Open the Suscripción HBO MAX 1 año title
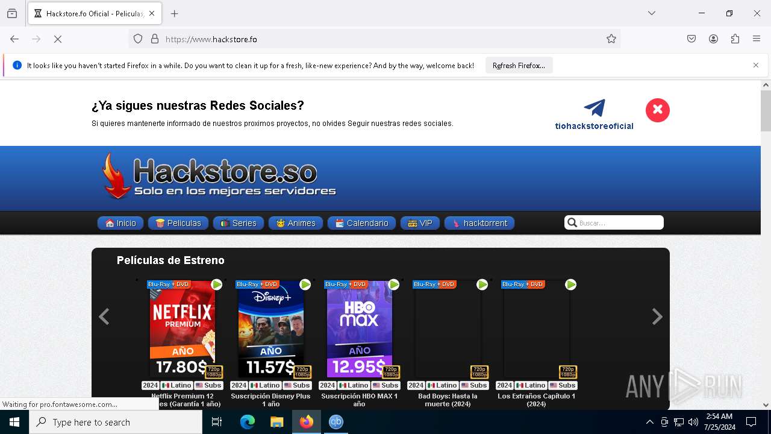The width and height of the screenshot is (771, 434). [360, 400]
